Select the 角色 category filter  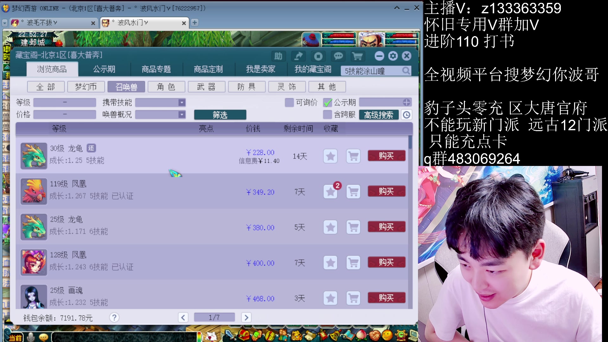click(x=167, y=87)
